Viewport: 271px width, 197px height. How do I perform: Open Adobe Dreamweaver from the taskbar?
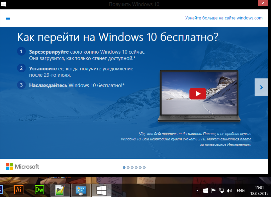pyautogui.click(x=39, y=190)
